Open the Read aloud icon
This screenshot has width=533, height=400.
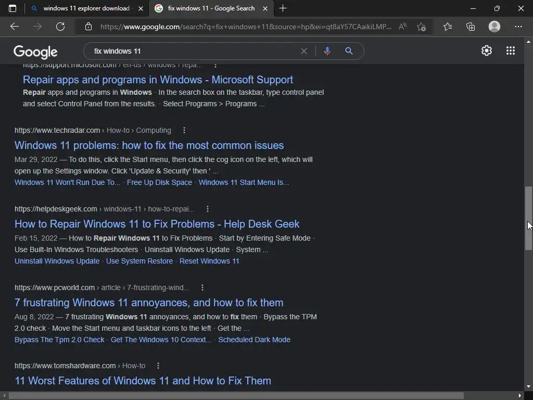click(402, 27)
